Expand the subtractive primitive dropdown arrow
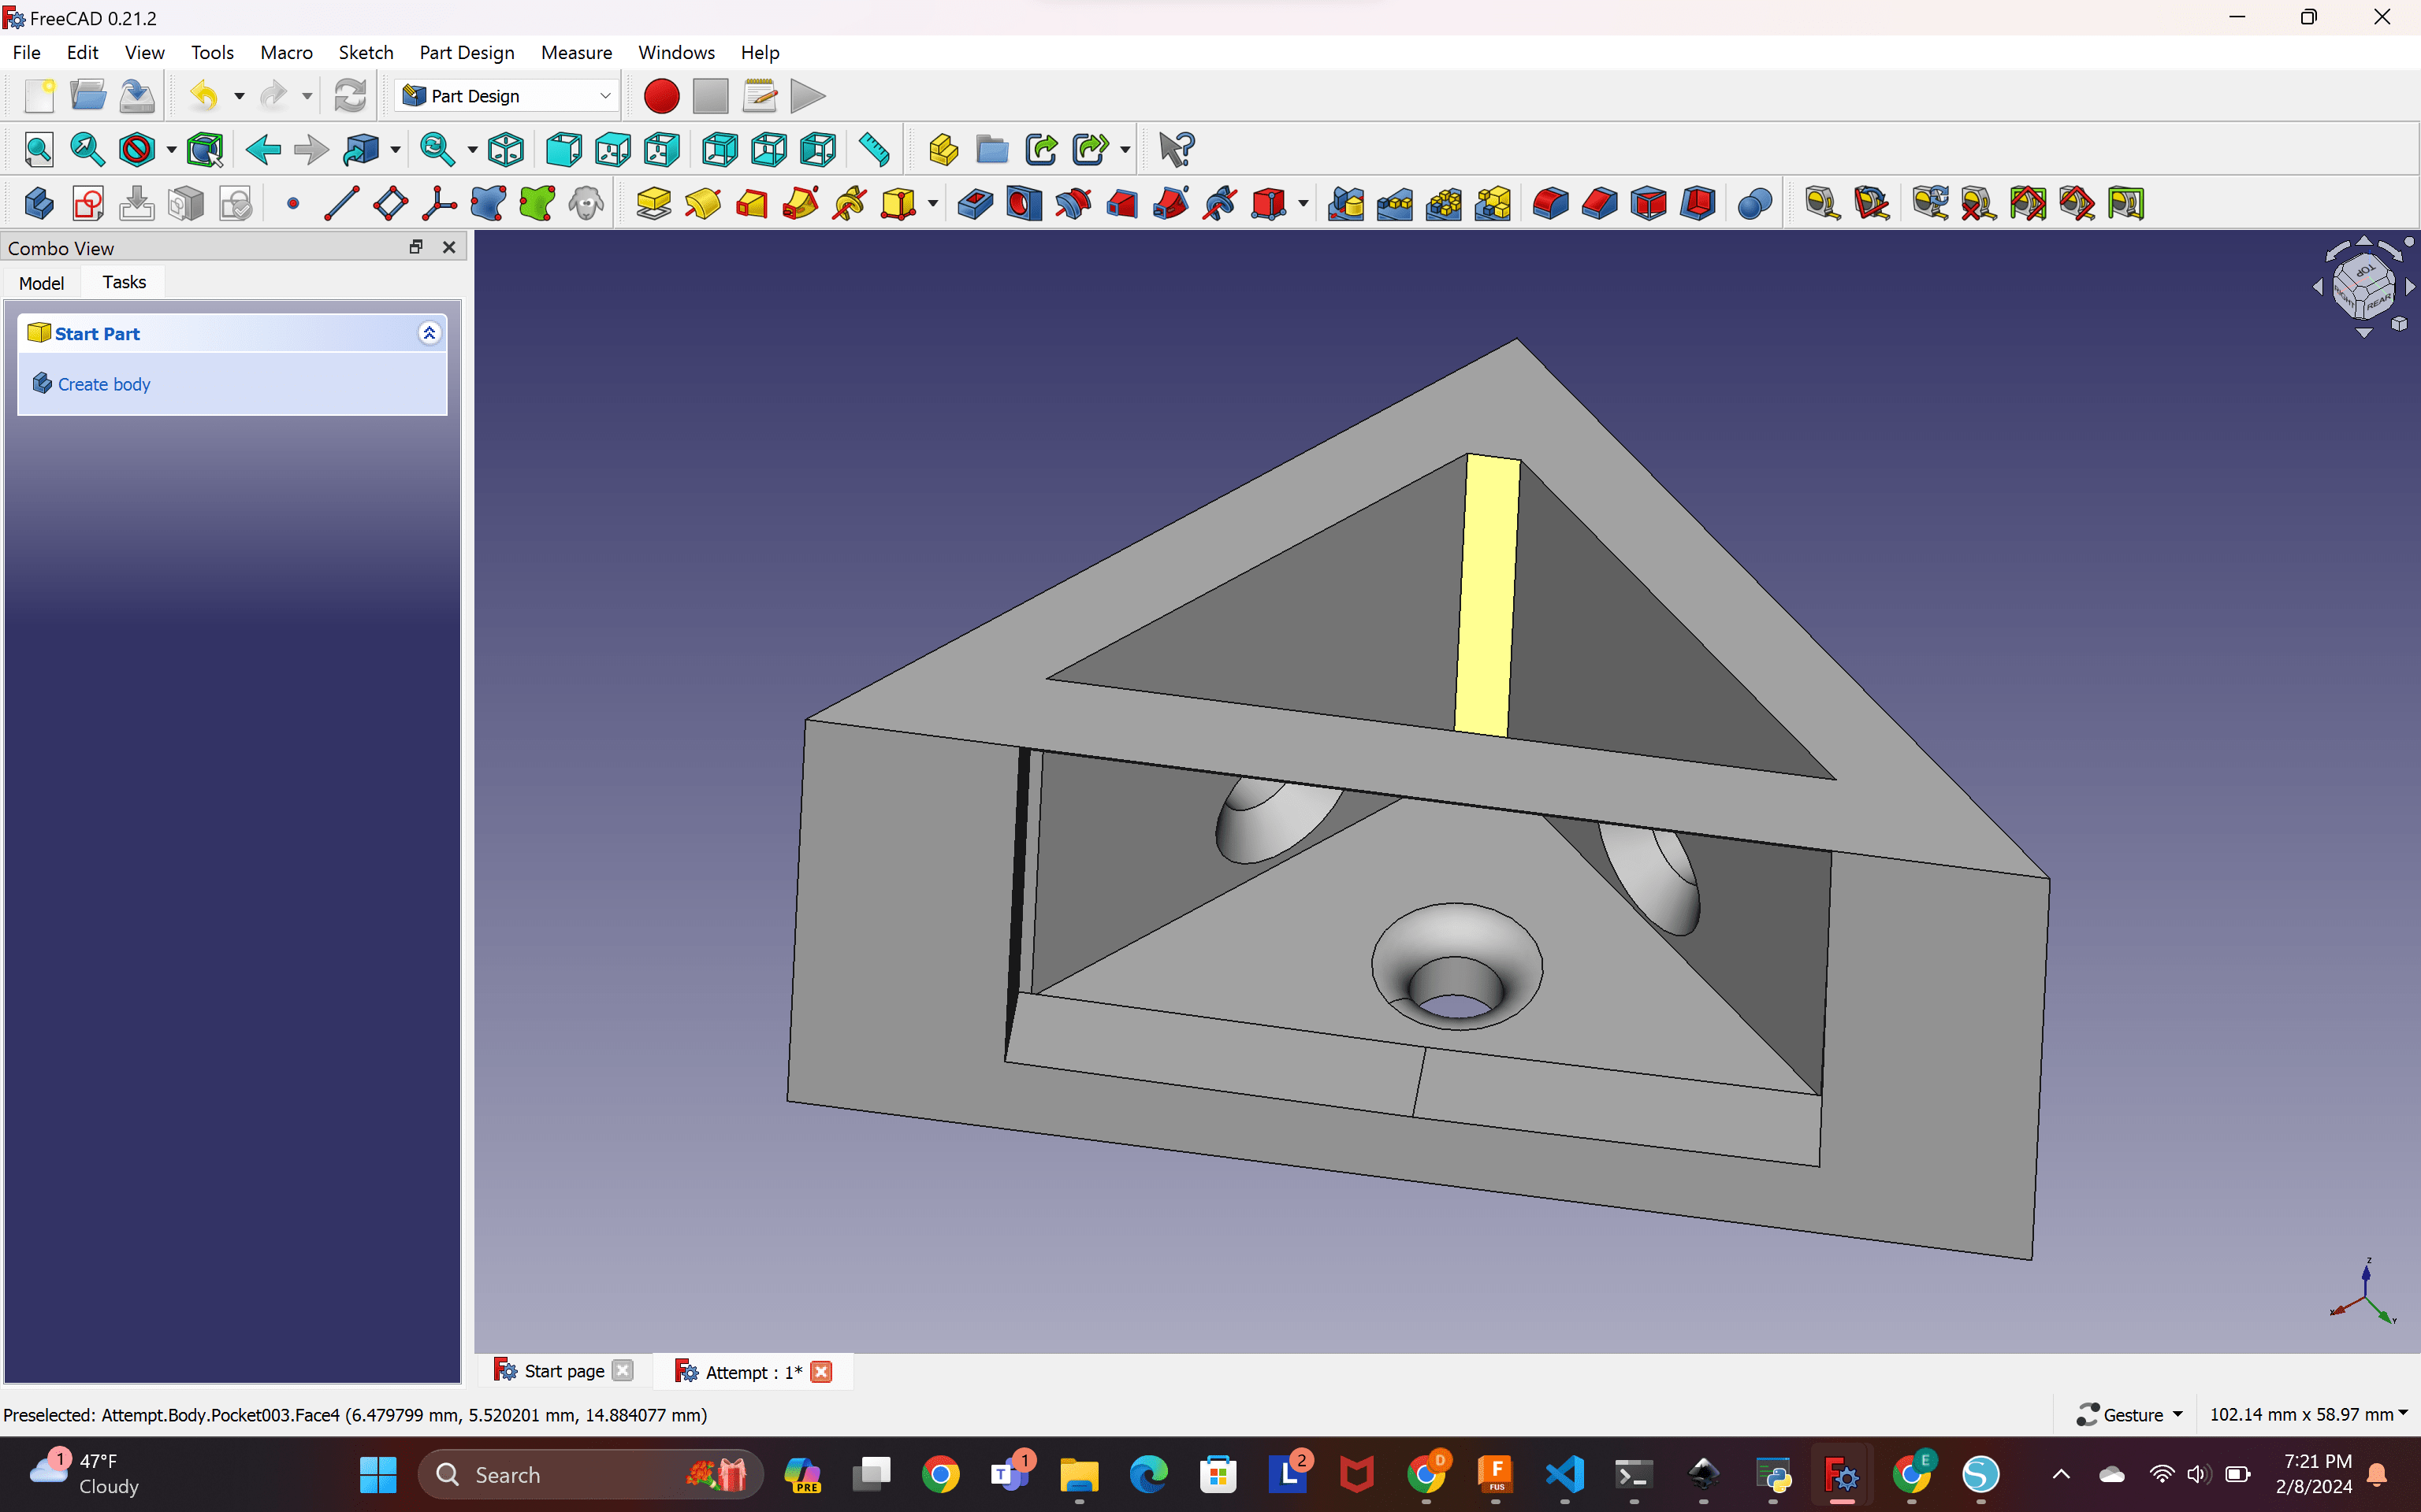The image size is (2421, 1512). [x=1303, y=204]
